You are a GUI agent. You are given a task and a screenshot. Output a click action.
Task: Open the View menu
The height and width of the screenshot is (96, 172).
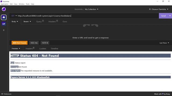pyautogui.click(x=16, y=4)
